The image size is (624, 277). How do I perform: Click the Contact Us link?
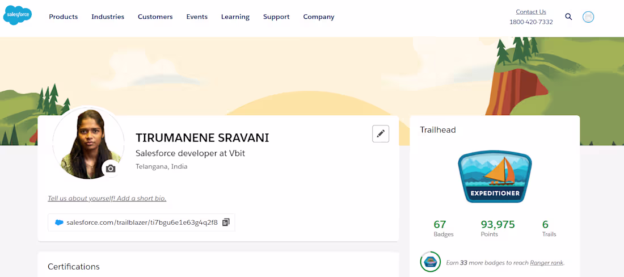click(531, 11)
